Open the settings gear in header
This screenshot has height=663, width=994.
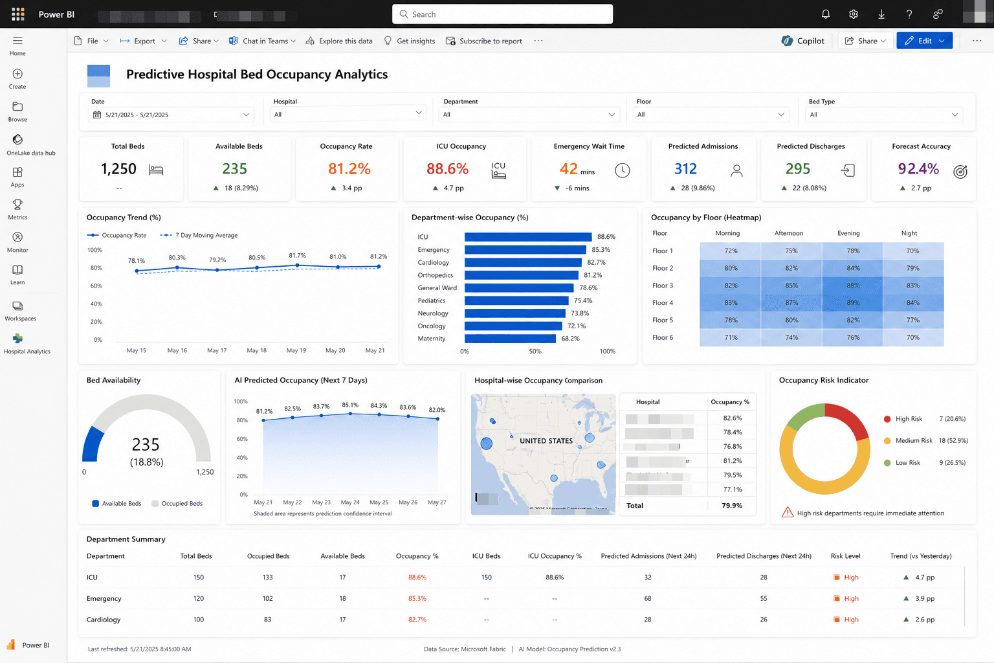(854, 14)
